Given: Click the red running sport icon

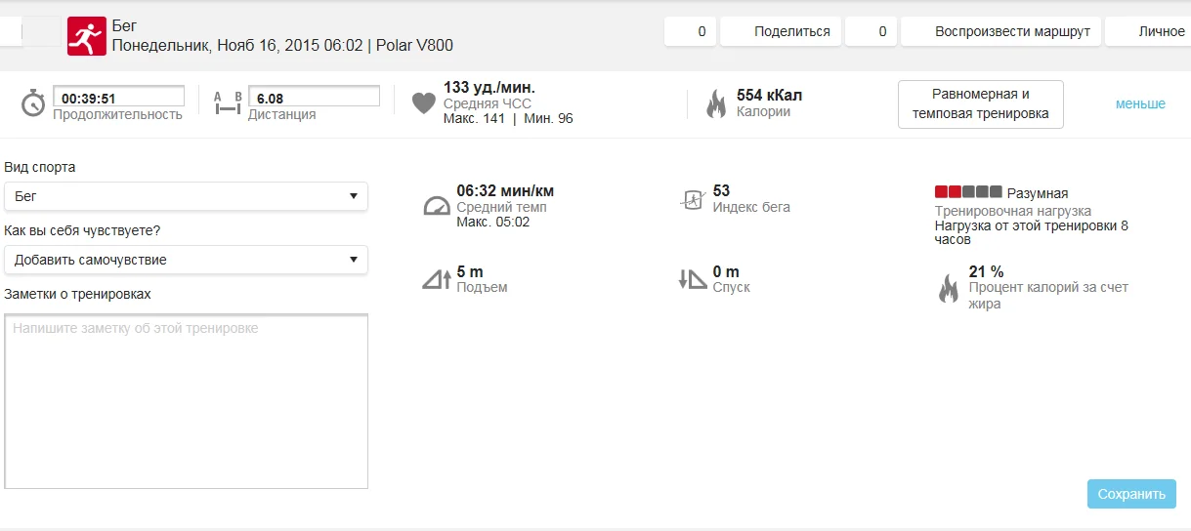Looking at the screenshot, I should 86,36.
